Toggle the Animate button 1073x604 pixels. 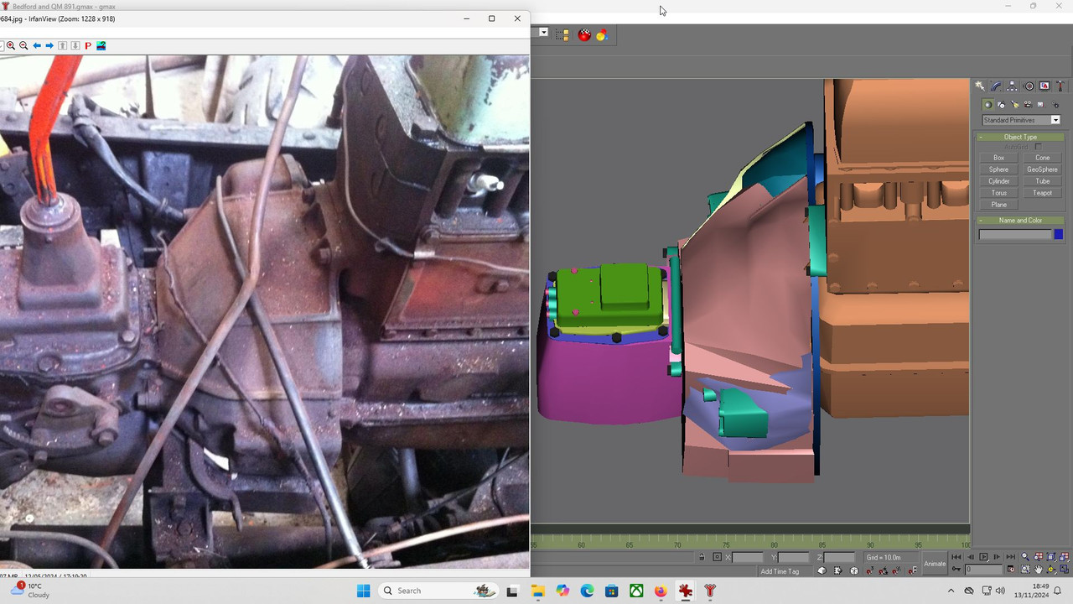click(x=935, y=564)
